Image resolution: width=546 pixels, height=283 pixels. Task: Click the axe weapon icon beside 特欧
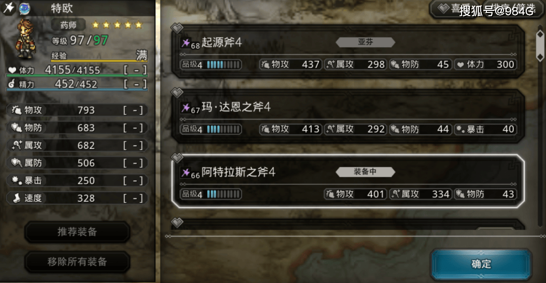[x=8, y=8]
